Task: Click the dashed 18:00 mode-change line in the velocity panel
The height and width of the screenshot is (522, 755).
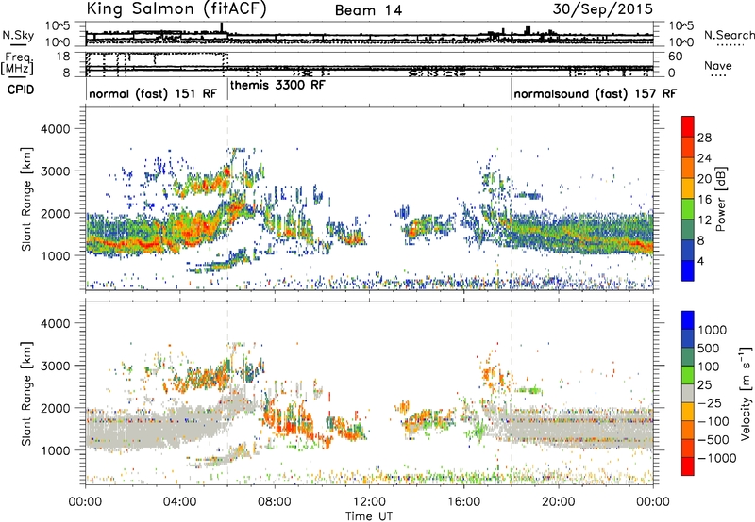Action: (x=512, y=393)
